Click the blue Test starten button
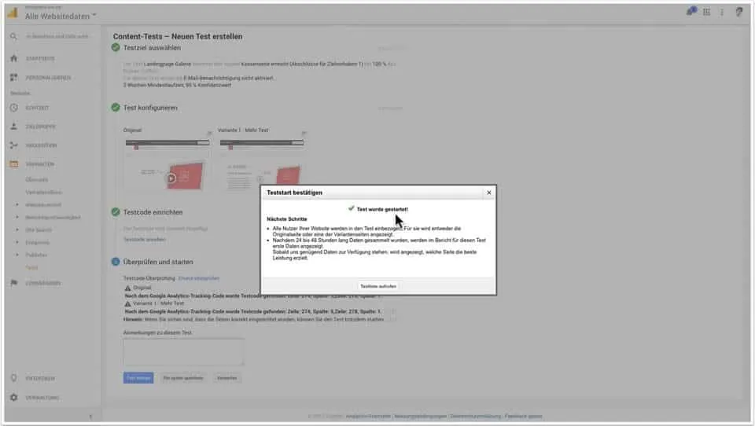Image resolution: width=755 pixels, height=426 pixels. tap(138, 378)
